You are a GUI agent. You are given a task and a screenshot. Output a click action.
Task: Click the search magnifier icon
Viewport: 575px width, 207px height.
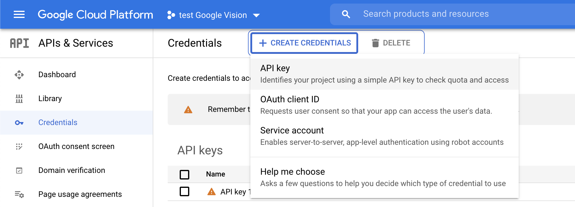(x=346, y=14)
